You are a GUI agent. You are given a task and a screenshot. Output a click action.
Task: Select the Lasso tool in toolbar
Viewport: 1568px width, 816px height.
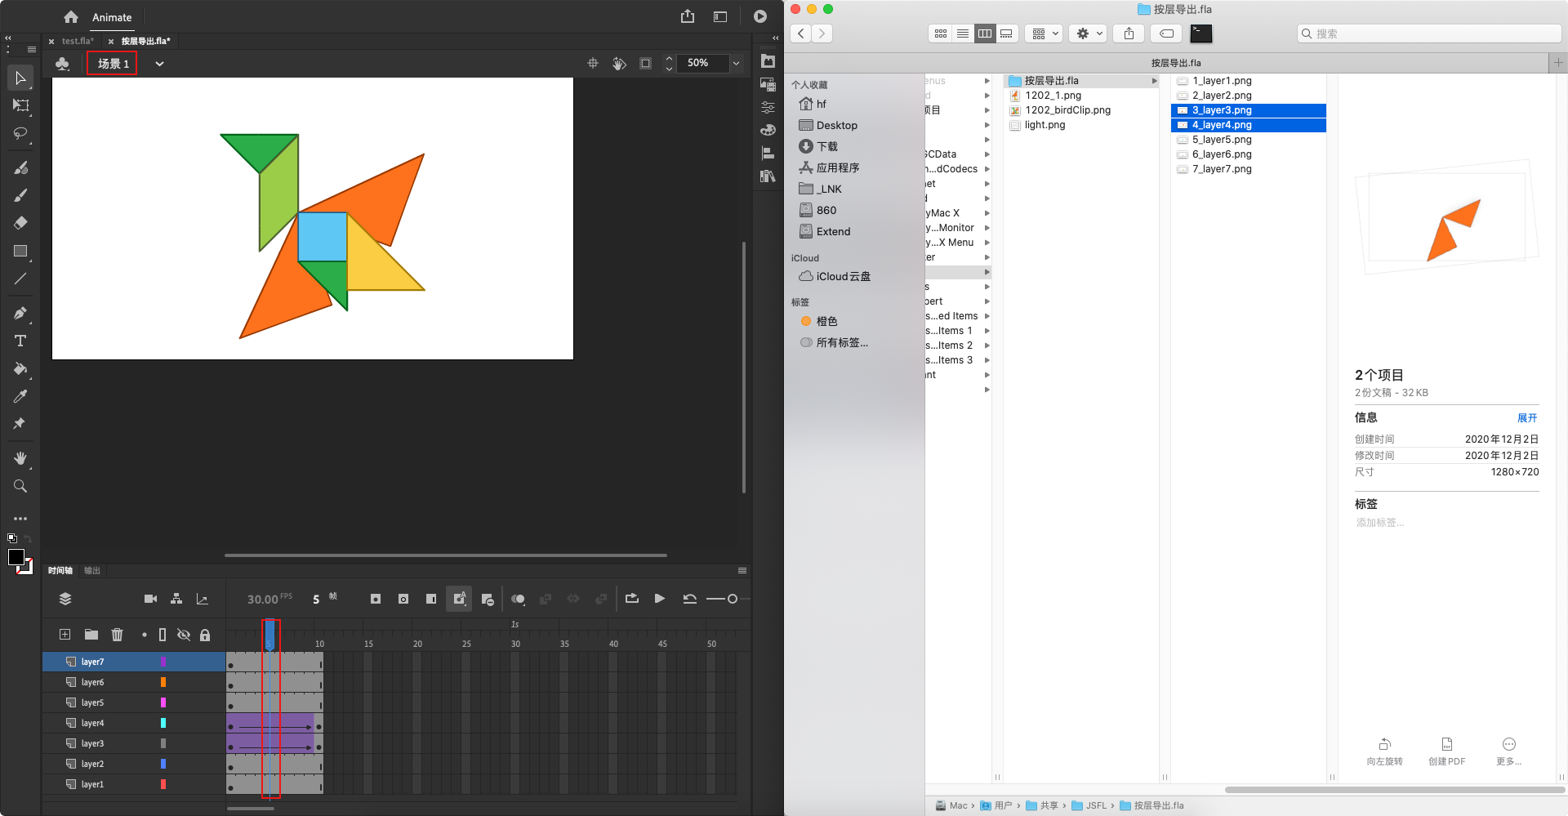[x=20, y=133]
